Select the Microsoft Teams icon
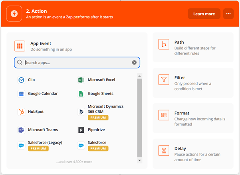This screenshot has height=175, width=240. pos(21,130)
